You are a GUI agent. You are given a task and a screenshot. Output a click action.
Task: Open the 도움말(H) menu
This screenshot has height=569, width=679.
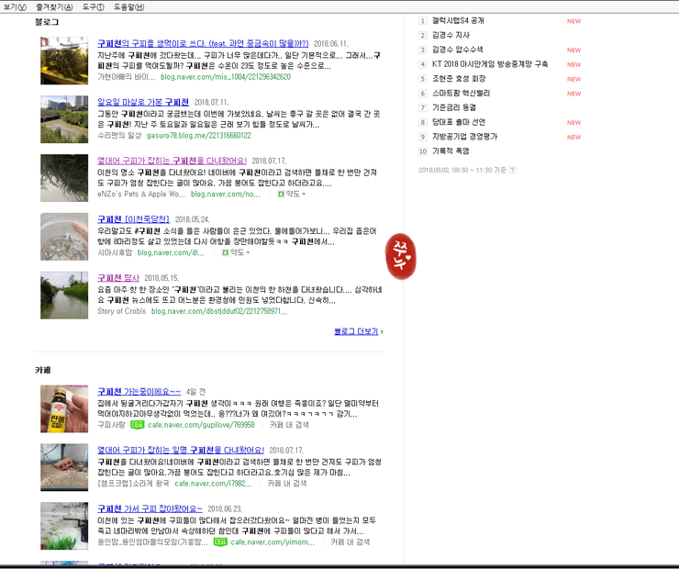(x=128, y=7)
